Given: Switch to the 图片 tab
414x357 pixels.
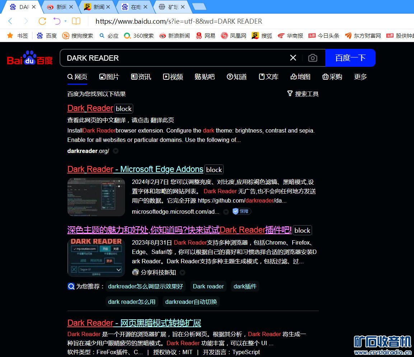Looking at the screenshot, I should tap(109, 77).
